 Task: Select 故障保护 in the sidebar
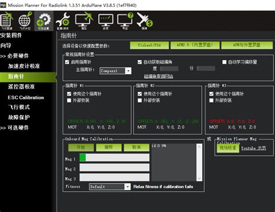click(19, 117)
